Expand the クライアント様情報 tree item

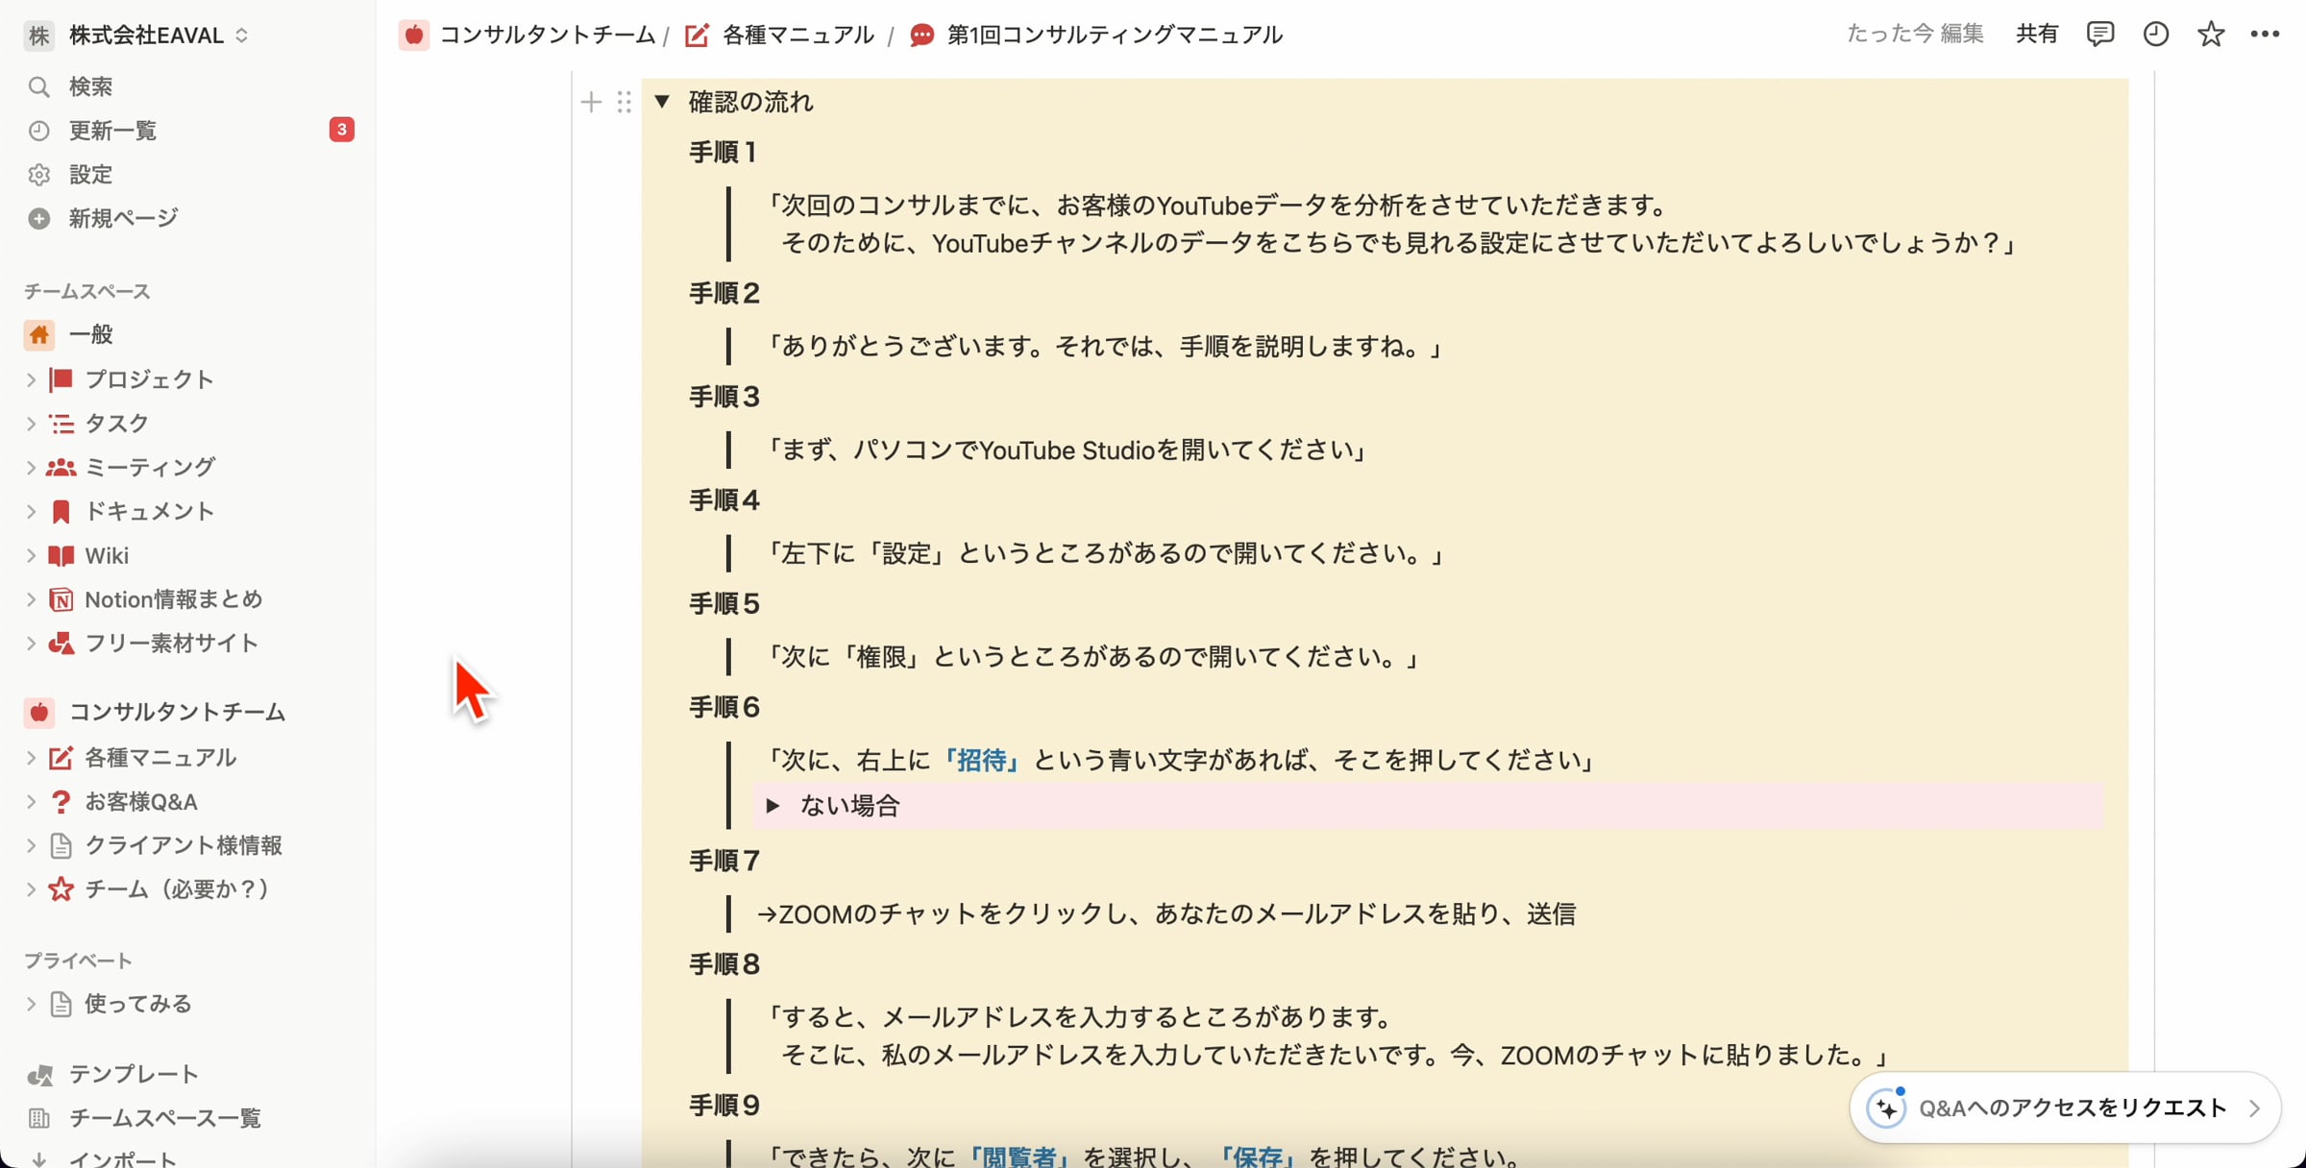(31, 846)
